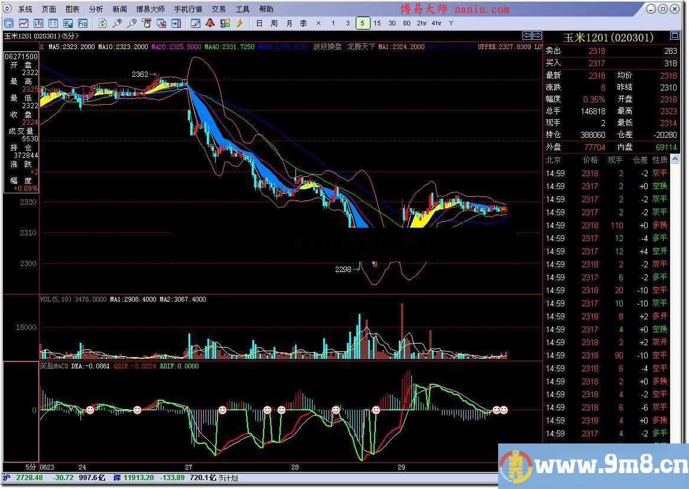Image resolution: width=689 pixels, height=489 pixels.
Task: Open the 帮助 menu
Action: click(266, 9)
